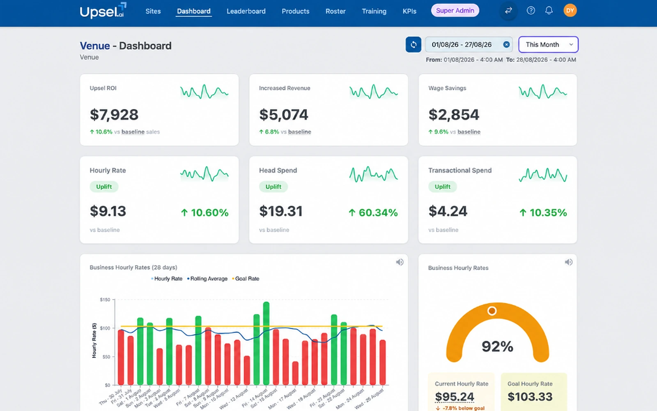
Task: Toggle the Goal Rate legend series
Action: [246, 279]
